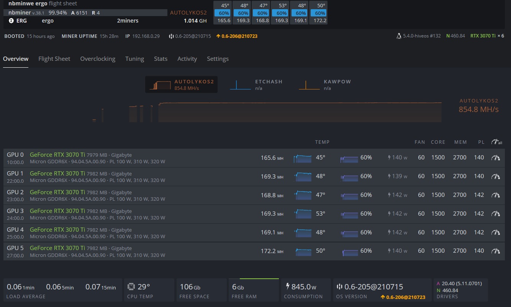
Task: Click the top upgrade link 0.6-206@210723
Action: [x=237, y=36]
